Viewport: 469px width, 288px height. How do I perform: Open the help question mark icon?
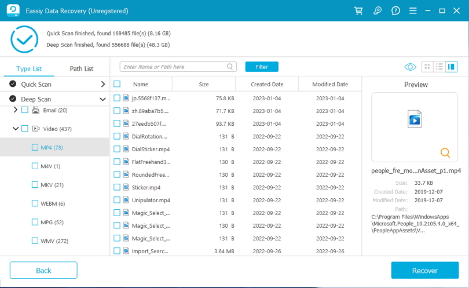[395, 11]
